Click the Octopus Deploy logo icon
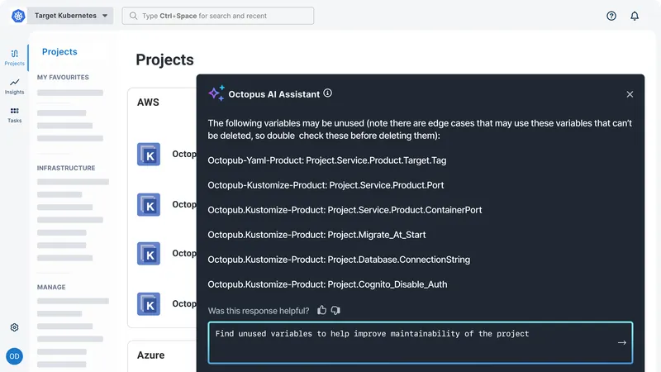 [x=15, y=16]
